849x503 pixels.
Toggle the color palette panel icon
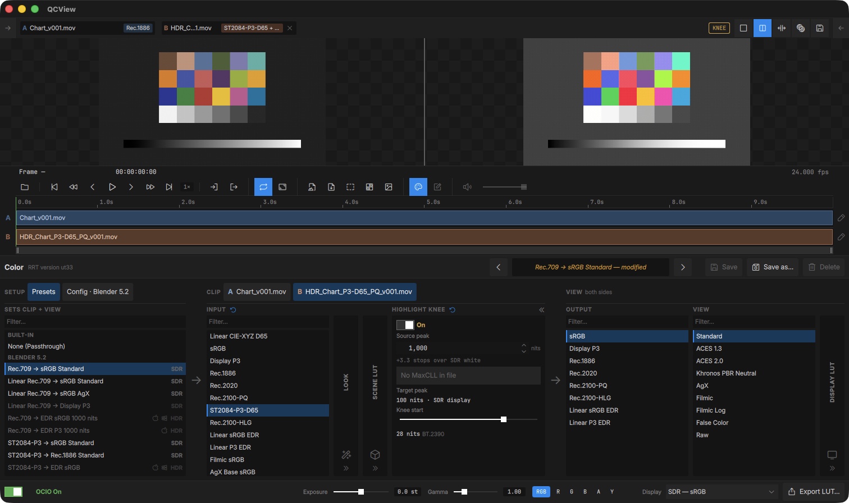click(x=418, y=187)
